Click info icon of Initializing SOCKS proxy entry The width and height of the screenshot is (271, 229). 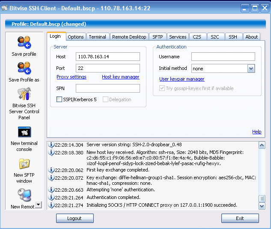[51, 205]
